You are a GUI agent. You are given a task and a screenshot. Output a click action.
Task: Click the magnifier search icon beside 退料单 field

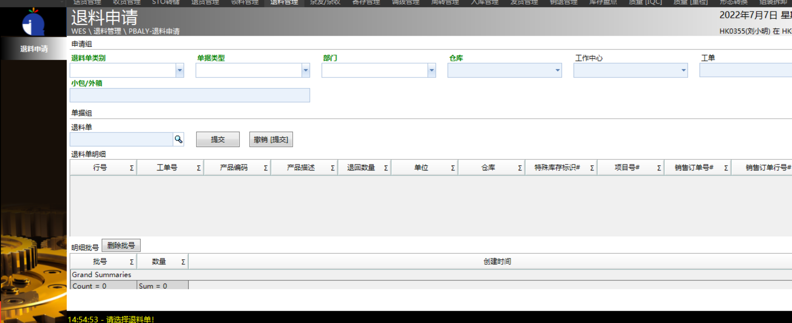point(178,139)
